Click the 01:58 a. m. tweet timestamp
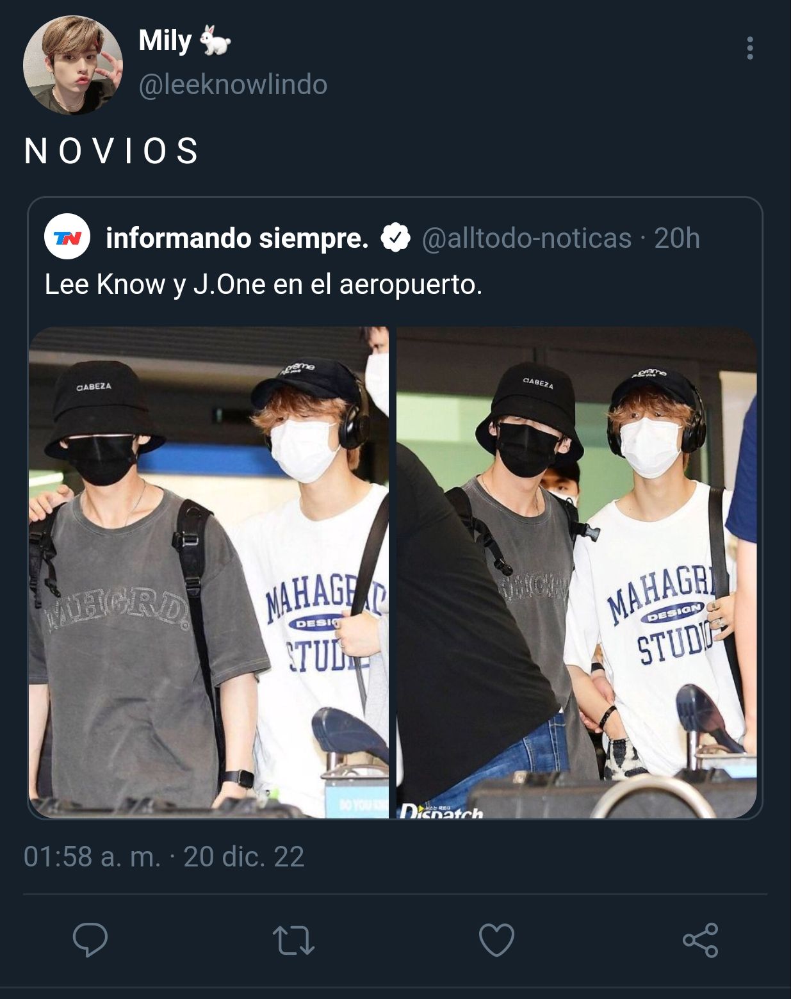Viewport: 791px width, 999px height. [x=92, y=857]
